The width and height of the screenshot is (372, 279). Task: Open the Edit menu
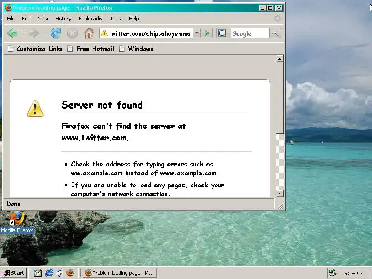pos(26,19)
